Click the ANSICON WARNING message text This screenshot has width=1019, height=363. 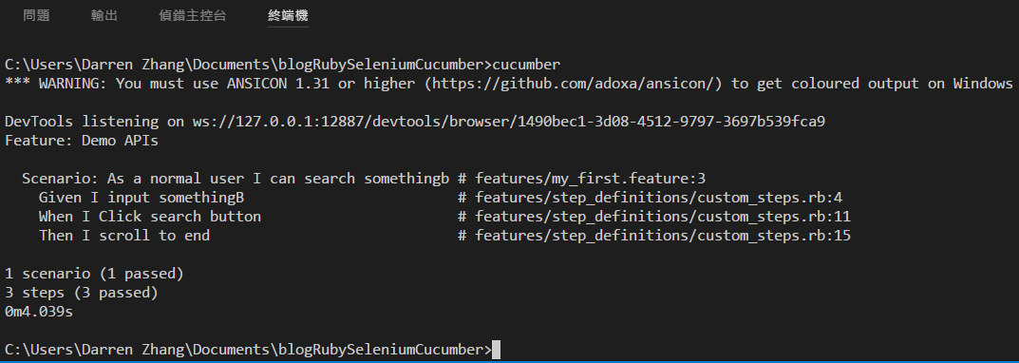tap(508, 84)
